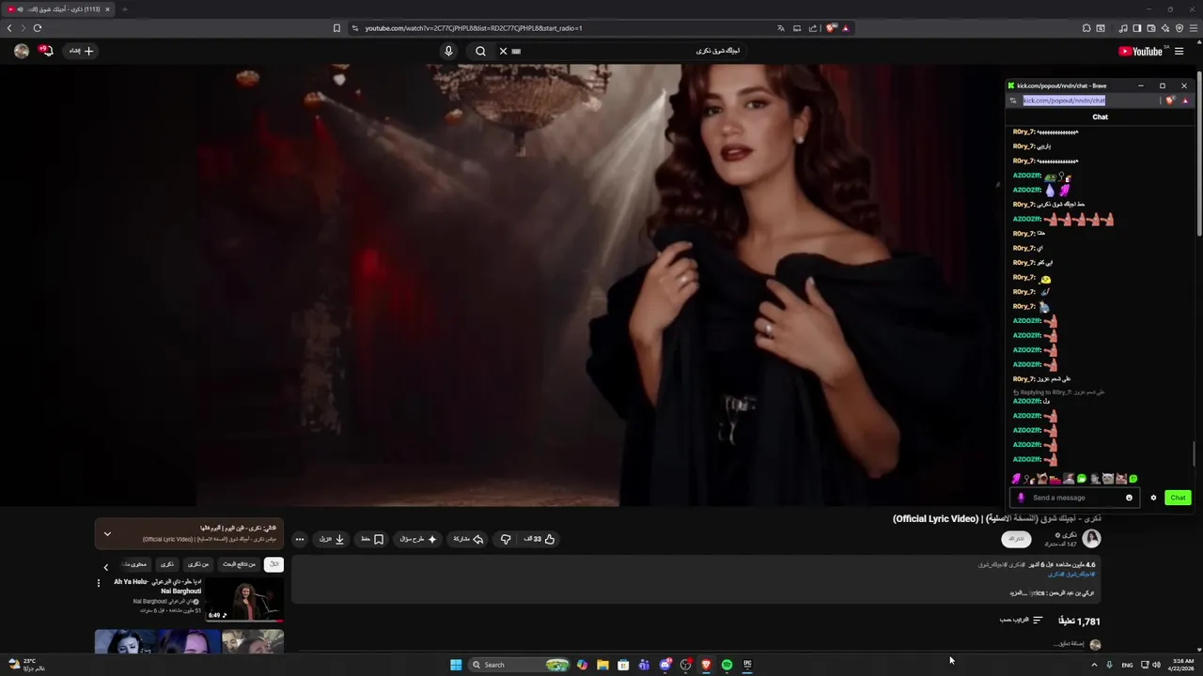Open comments sort-by dropdown
Screen dimensions: 1203x676
(1022, 621)
